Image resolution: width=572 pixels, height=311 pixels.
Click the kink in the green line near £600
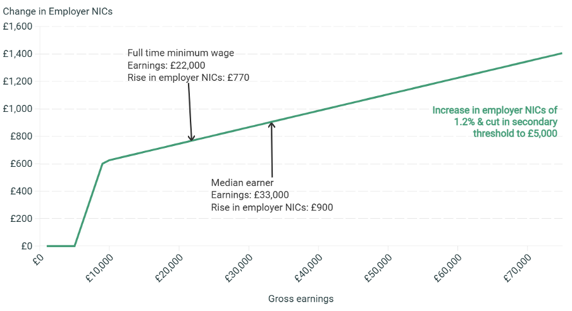coord(103,164)
